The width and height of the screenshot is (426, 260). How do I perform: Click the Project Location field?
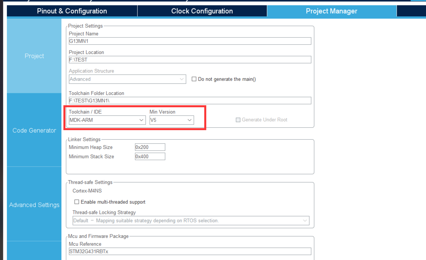190,59
